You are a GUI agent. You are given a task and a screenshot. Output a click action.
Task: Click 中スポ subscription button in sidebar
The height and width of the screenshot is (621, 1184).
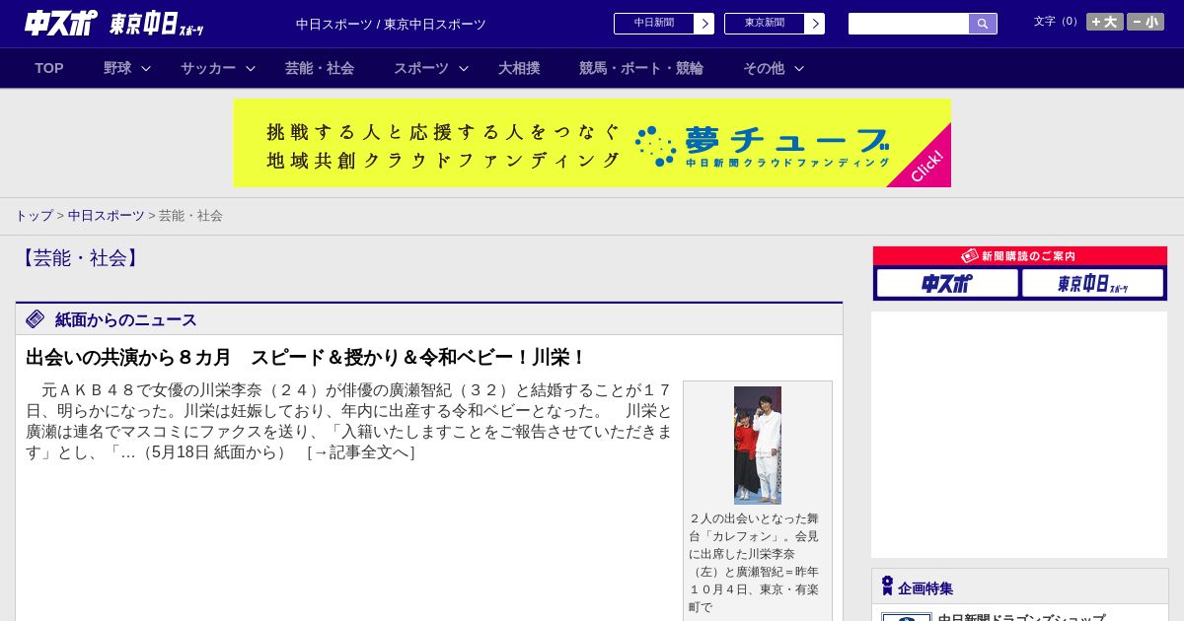[947, 283]
